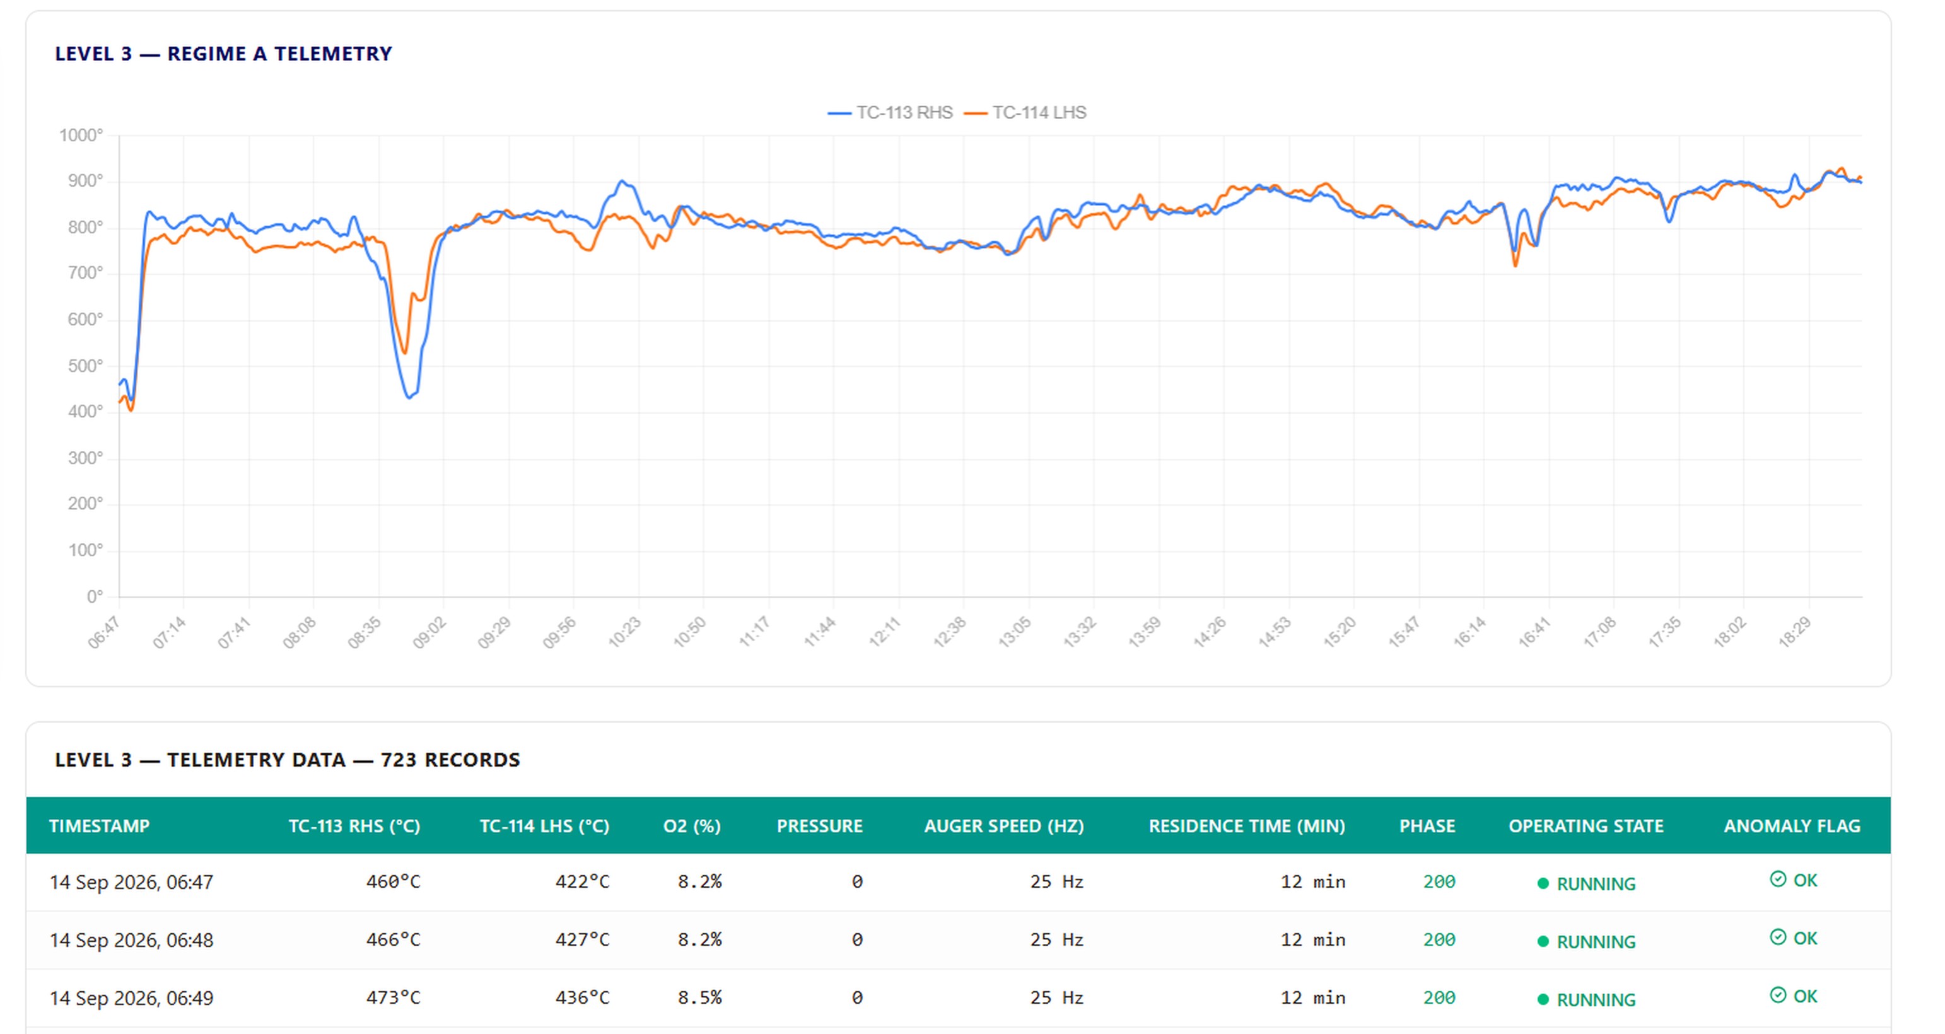Click the green RUNNING dot in 06:49 row
Image resolution: width=1945 pixels, height=1034 pixels.
[1543, 999]
